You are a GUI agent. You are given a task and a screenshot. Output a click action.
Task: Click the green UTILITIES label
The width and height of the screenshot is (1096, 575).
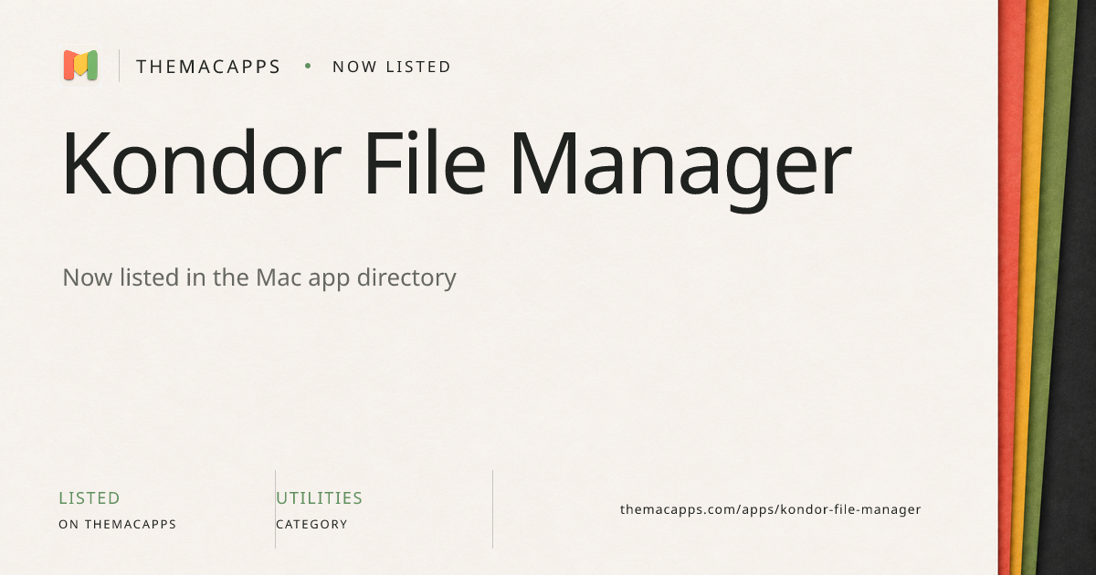[x=320, y=498]
